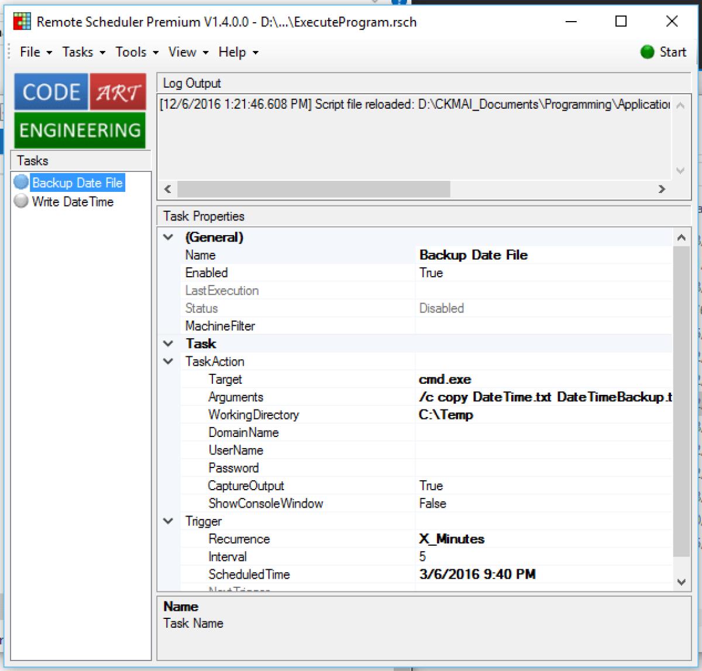Viewport: 702px width, 671px height.
Task: Click the blue status icon beside Backup Date File
Action: [x=21, y=183]
